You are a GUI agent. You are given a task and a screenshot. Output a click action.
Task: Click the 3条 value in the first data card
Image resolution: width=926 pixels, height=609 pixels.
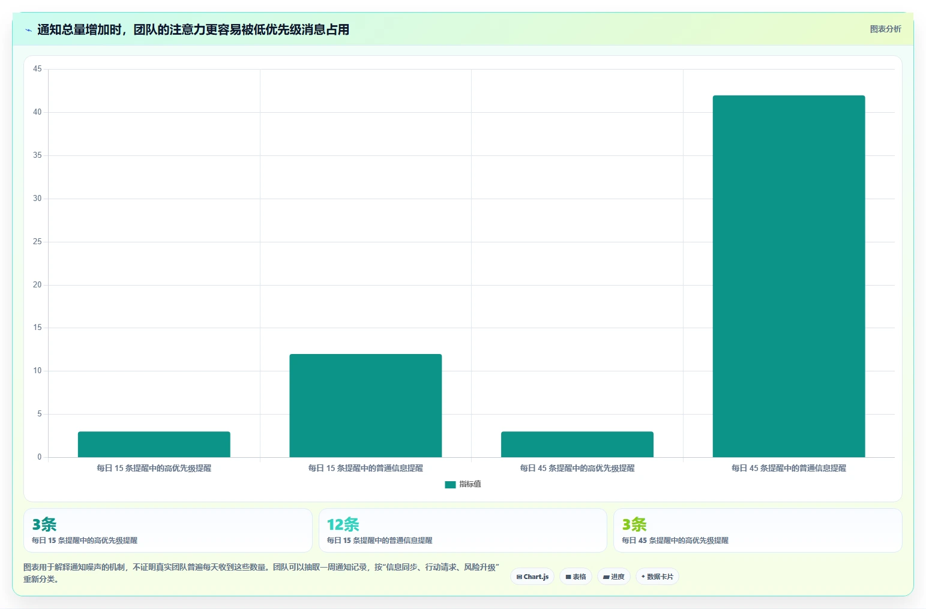coord(44,524)
